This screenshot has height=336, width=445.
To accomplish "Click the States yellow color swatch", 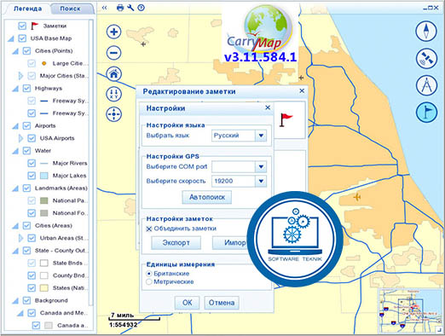I will tap(43, 288).
